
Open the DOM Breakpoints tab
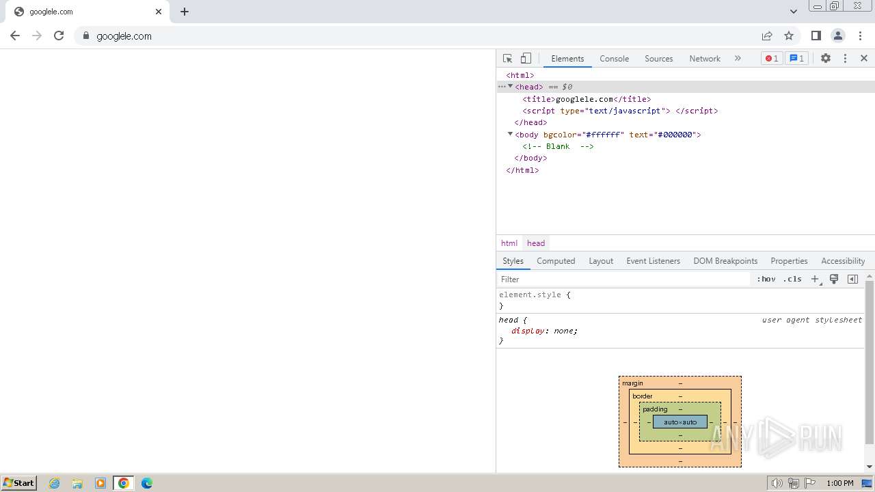[725, 261]
